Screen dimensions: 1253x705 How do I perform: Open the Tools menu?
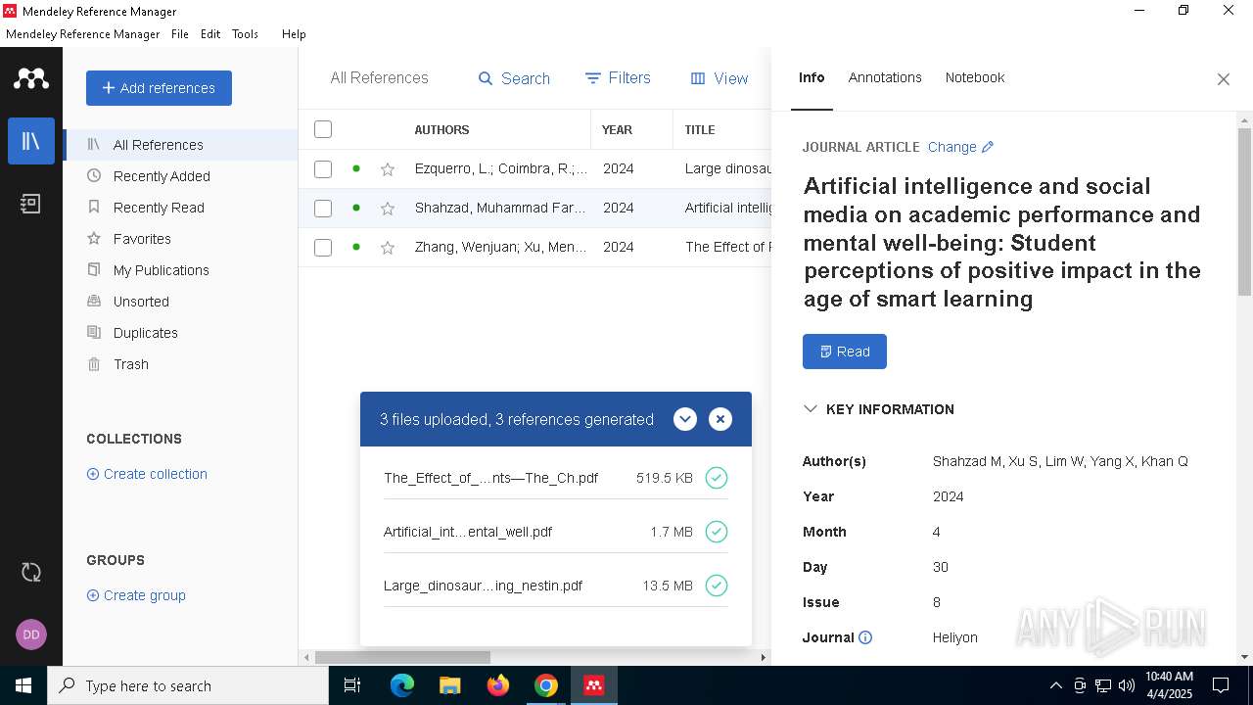pyautogui.click(x=245, y=34)
